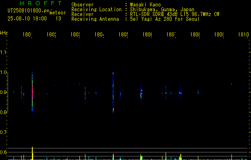The width and height of the screenshot is (251, 160).
Task: Click the 0.7 frequency axis label
Action: point(3,132)
